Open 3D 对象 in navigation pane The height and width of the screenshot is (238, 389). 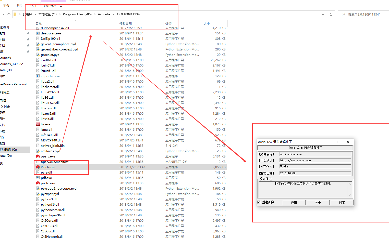click(5, 107)
